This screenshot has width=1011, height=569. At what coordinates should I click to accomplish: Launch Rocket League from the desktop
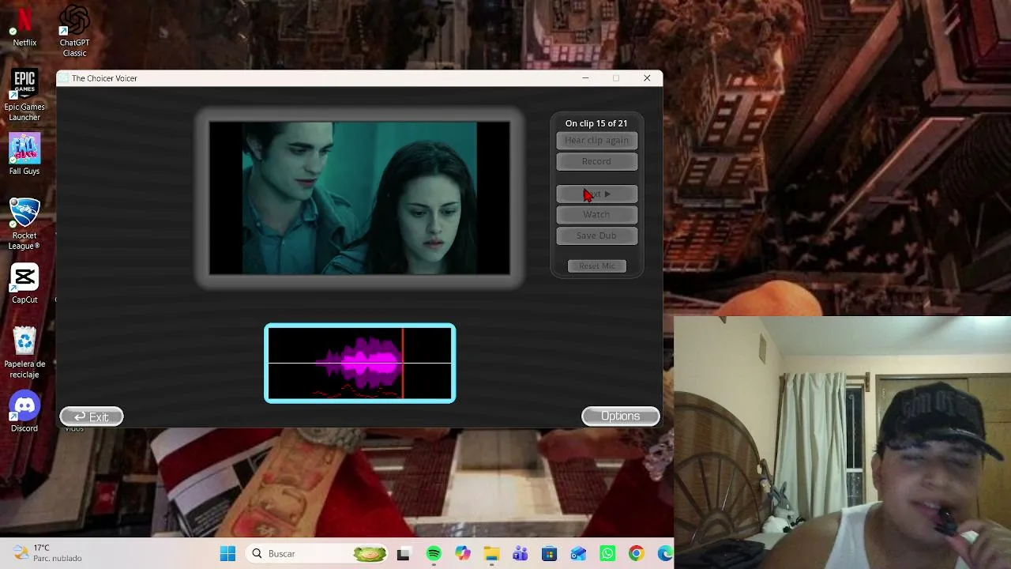click(x=24, y=224)
